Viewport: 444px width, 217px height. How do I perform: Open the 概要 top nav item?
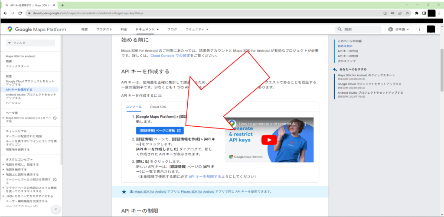point(85,30)
